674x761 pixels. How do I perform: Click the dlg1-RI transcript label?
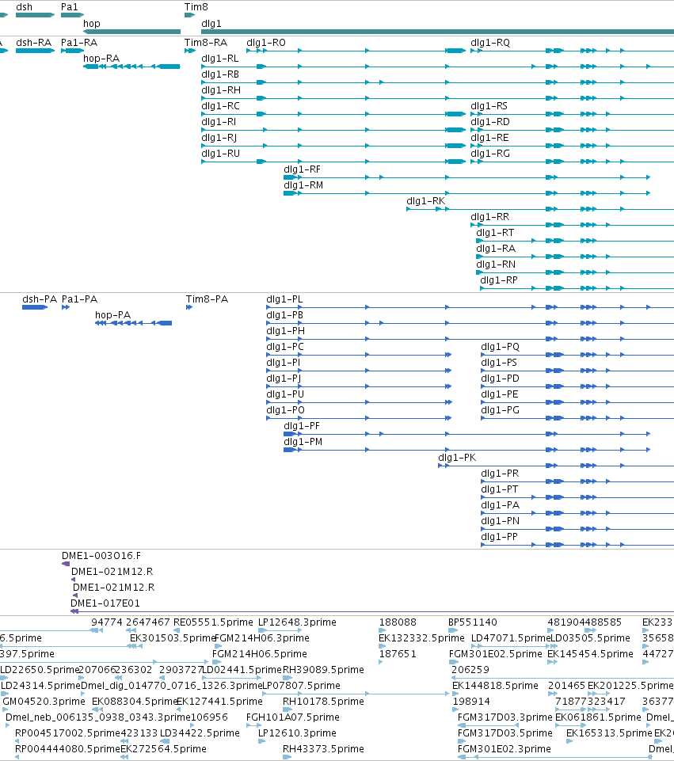[x=219, y=122]
